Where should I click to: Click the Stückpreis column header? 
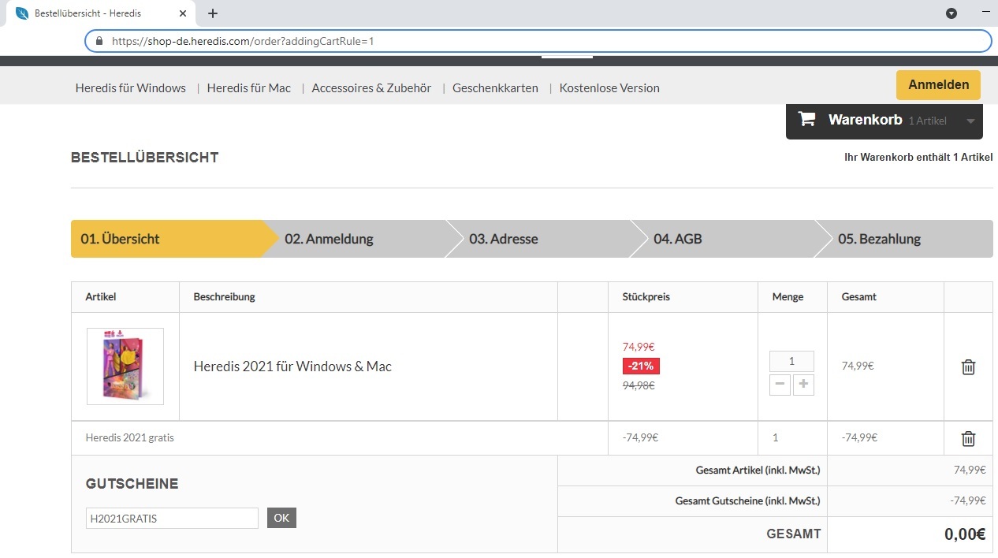(x=646, y=297)
